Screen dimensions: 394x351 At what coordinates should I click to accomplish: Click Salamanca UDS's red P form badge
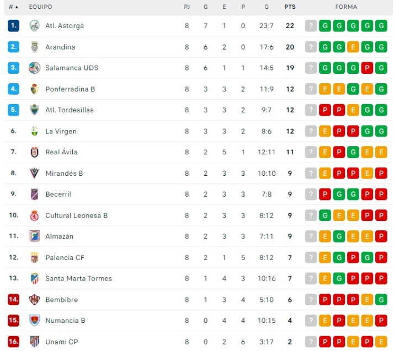367,68
